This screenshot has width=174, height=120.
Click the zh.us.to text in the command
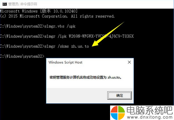[x=80, y=46]
